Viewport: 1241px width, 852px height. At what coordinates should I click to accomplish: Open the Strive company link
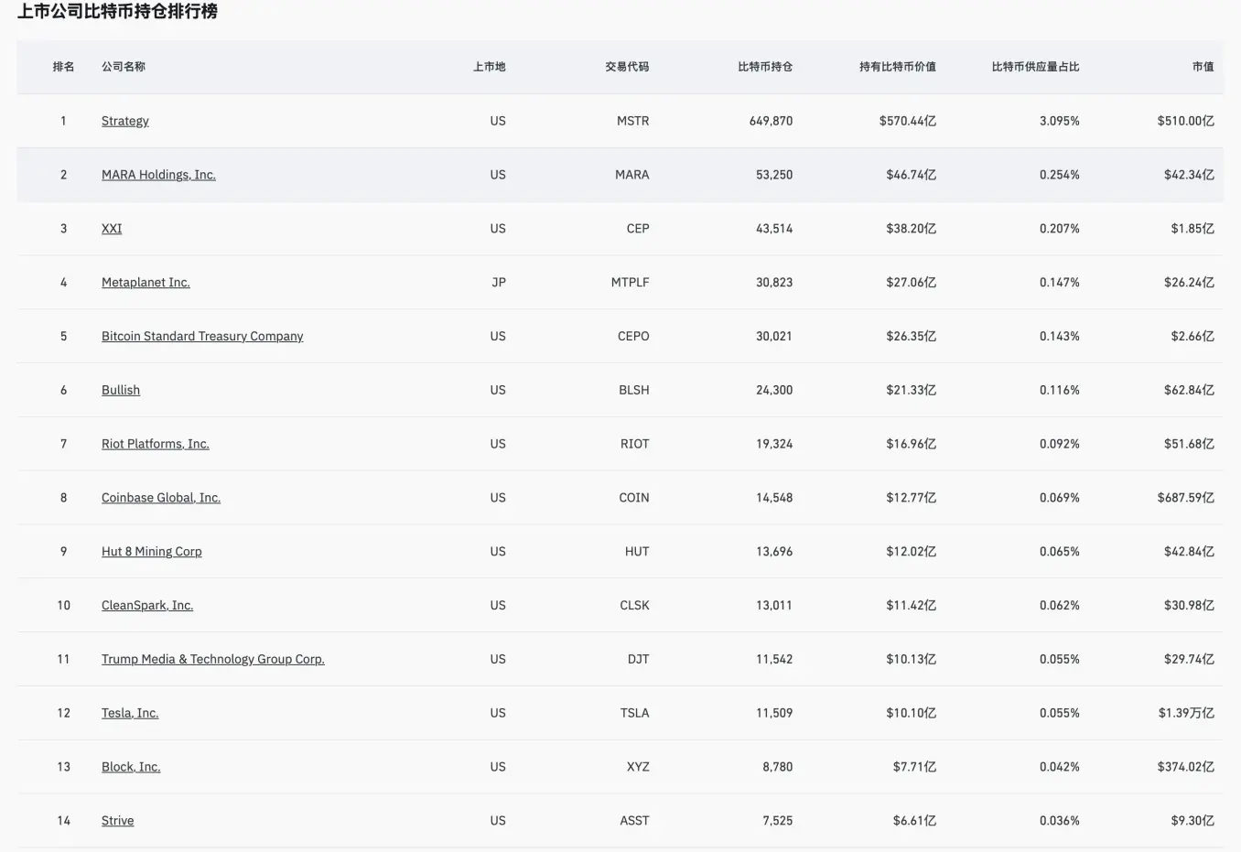pos(118,821)
